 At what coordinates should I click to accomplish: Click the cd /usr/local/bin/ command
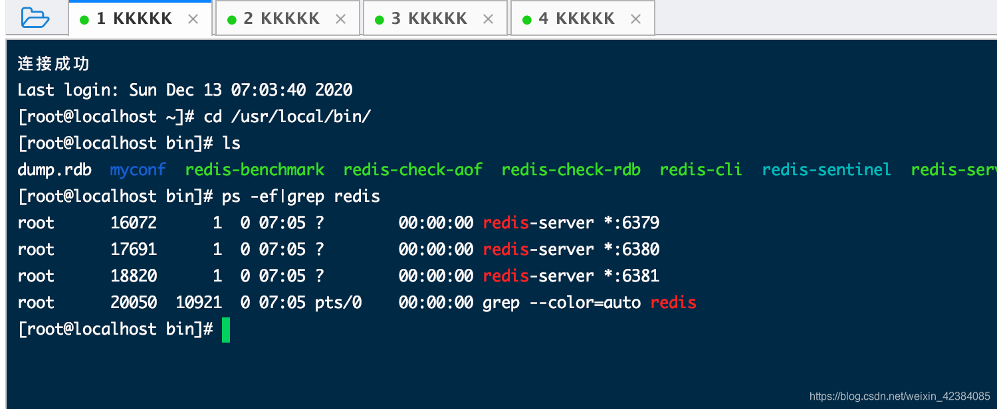(x=287, y=117)
